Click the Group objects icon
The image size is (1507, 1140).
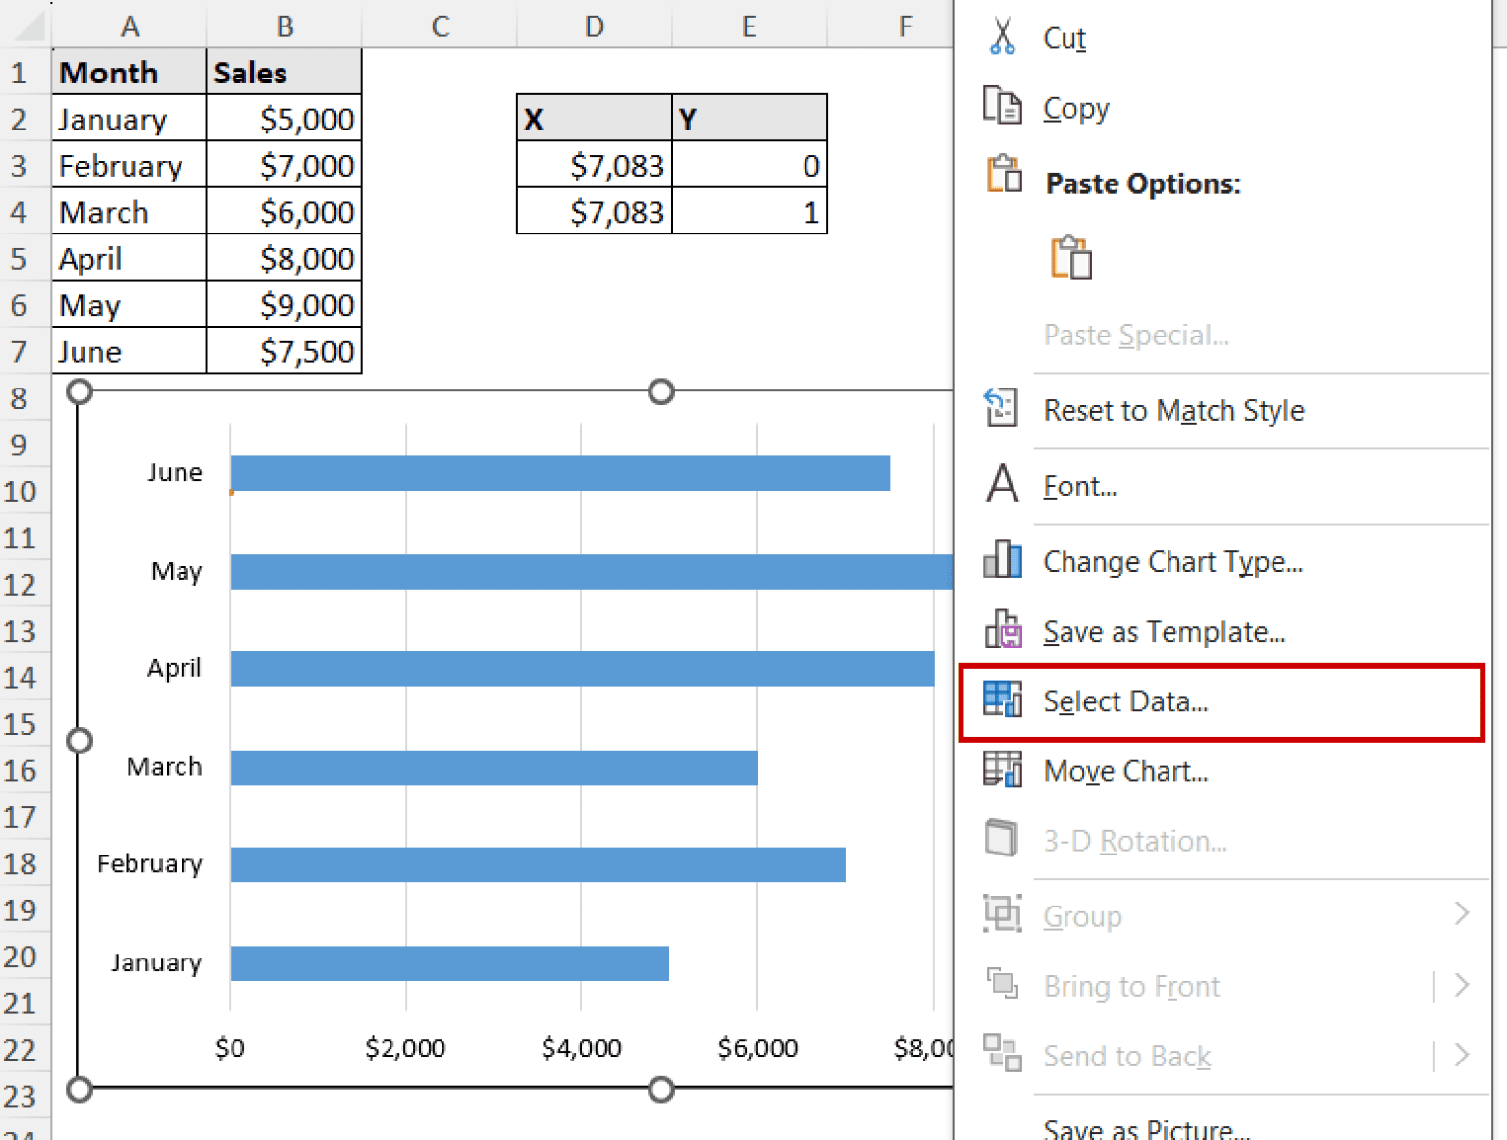pyautogui.click(x=1001, y=912)
